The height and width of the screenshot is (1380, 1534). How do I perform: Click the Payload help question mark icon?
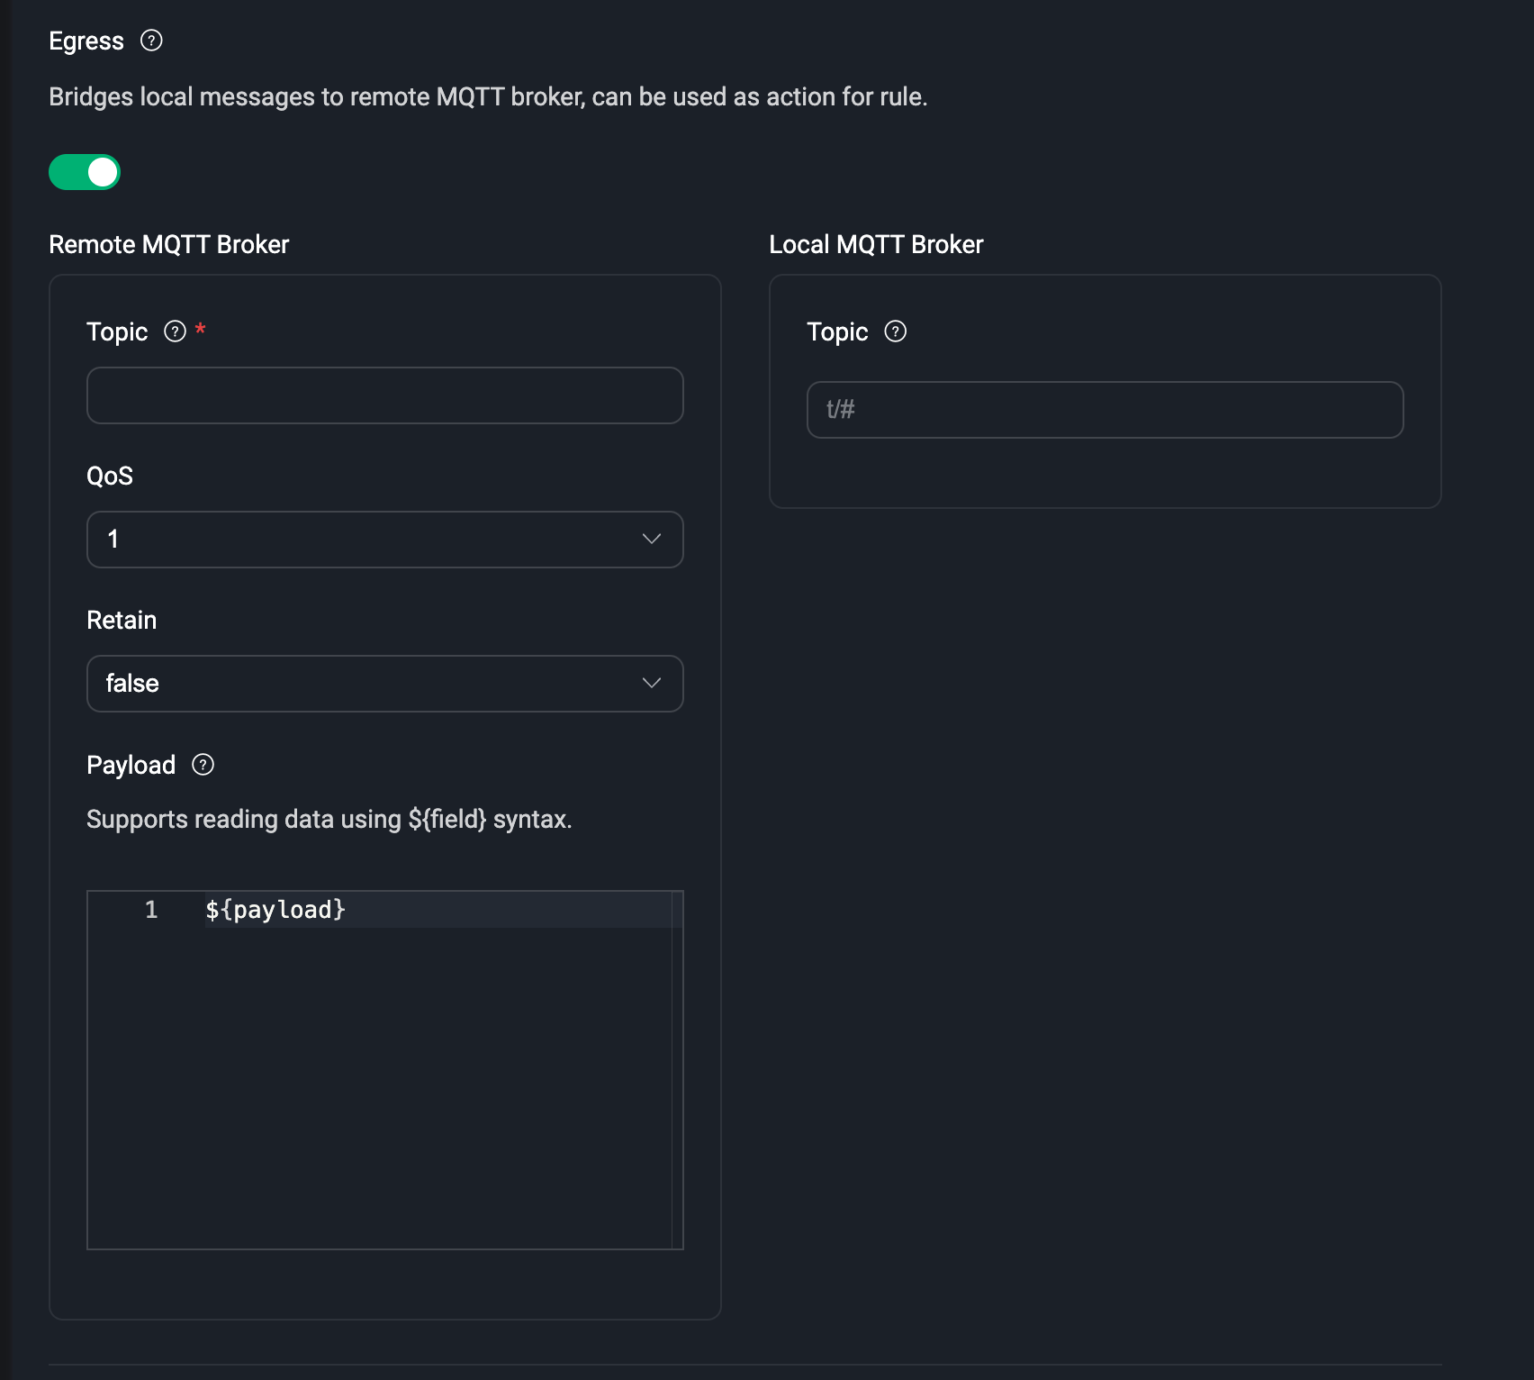coord(203,765)
